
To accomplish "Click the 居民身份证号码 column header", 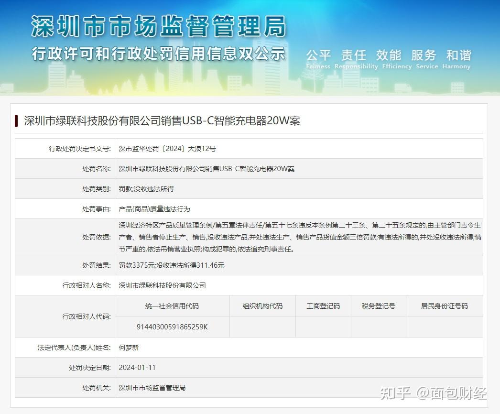I will click(444, 306).
